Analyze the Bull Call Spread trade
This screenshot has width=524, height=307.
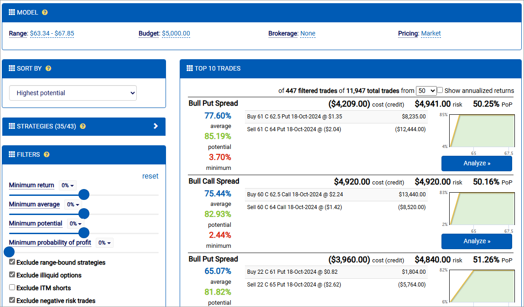[x=477, y=241]
